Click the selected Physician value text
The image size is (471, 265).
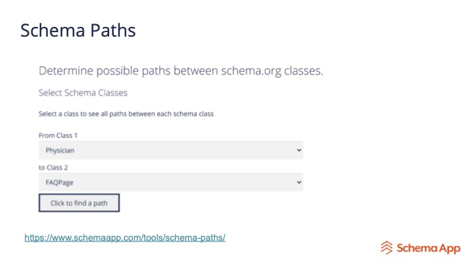[60, 150]
